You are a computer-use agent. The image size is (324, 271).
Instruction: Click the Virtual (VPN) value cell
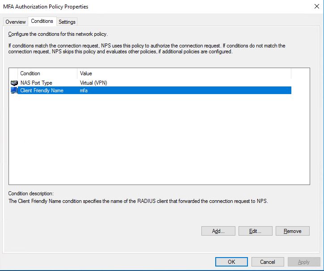[x=94, y=83]
